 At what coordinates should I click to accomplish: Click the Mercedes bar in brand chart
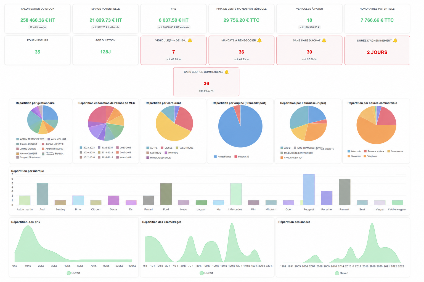[x=236, y=194]
